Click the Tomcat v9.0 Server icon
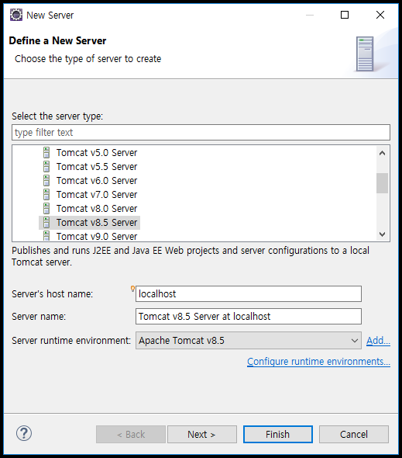Screen dimensions: 402x458 [46, 236]
